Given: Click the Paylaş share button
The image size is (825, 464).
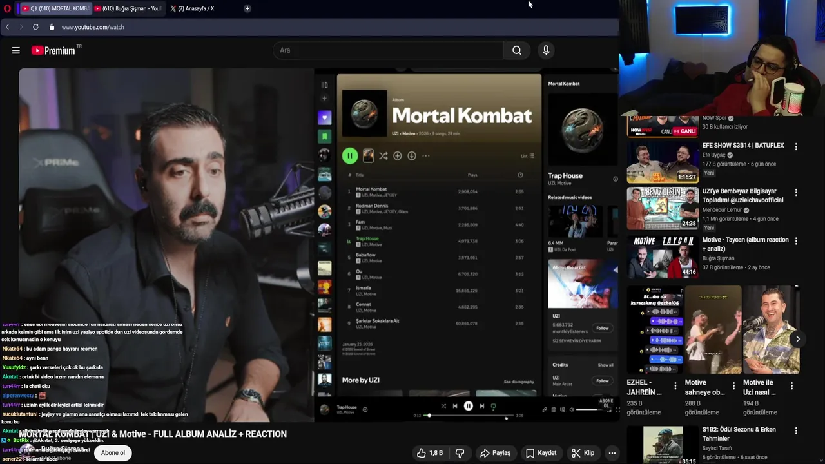Looking at the screenshot, I should tap(496, 453).
